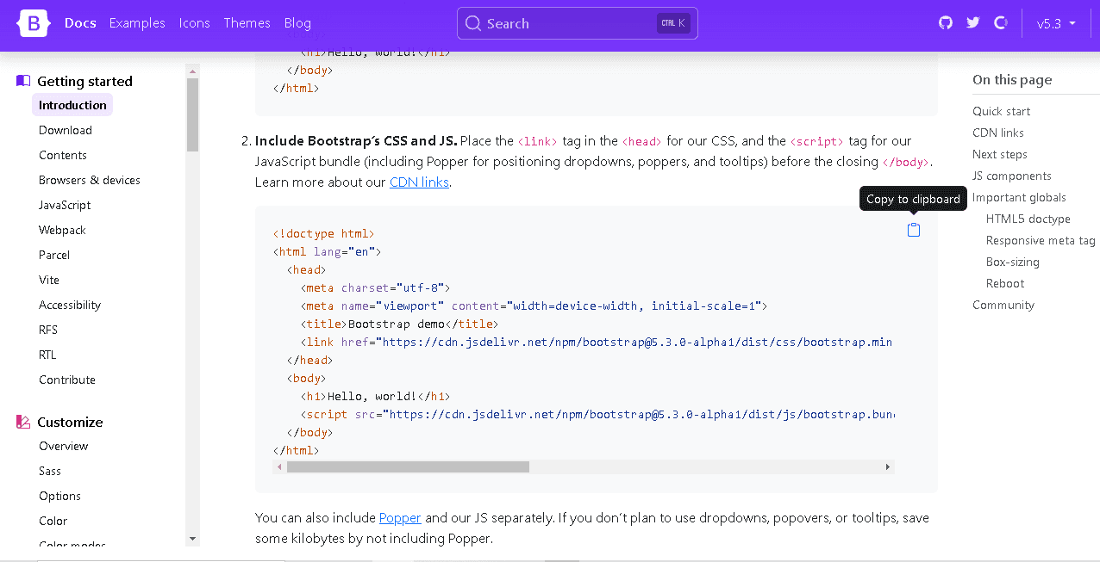The height and width of the screenshot is (562, 1100).
Task: Open Browsers & devices page
Action: (x=90, y=180)
